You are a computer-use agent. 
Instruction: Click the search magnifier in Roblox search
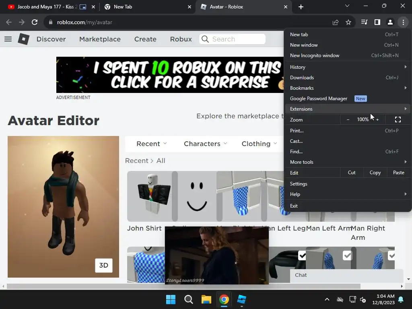(x=205, y=39)
